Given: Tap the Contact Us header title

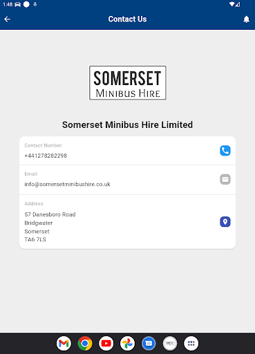Looking at the screenshot, I should tap(127, 19).
